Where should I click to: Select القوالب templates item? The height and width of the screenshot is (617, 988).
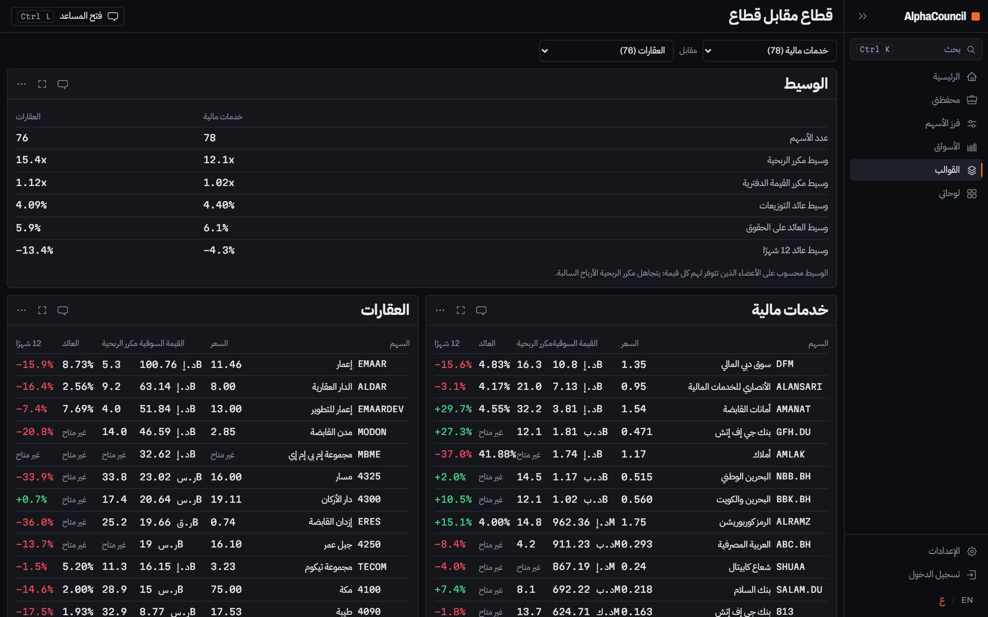click(916, 170)
